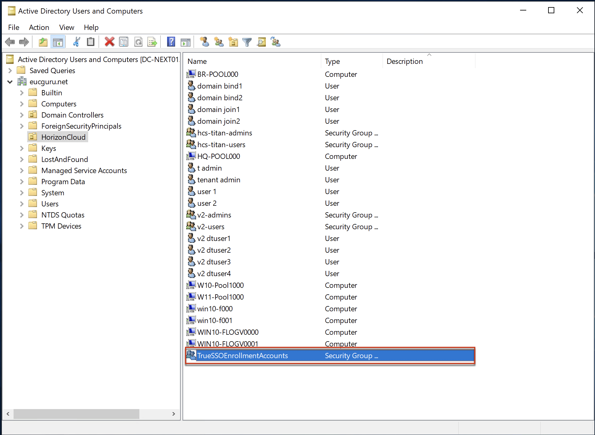Viewport: 595px width, 435px height.
Task: Toggle the Show/Hide Action Pane icon
Action: pos(186,42)
